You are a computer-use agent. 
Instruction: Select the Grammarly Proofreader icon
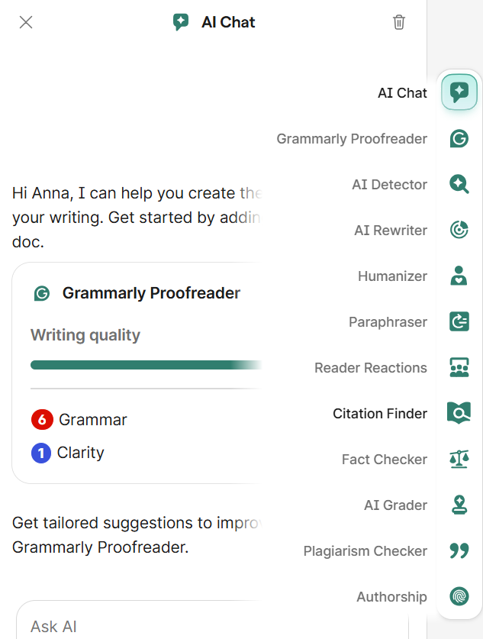tap(459, 139)
